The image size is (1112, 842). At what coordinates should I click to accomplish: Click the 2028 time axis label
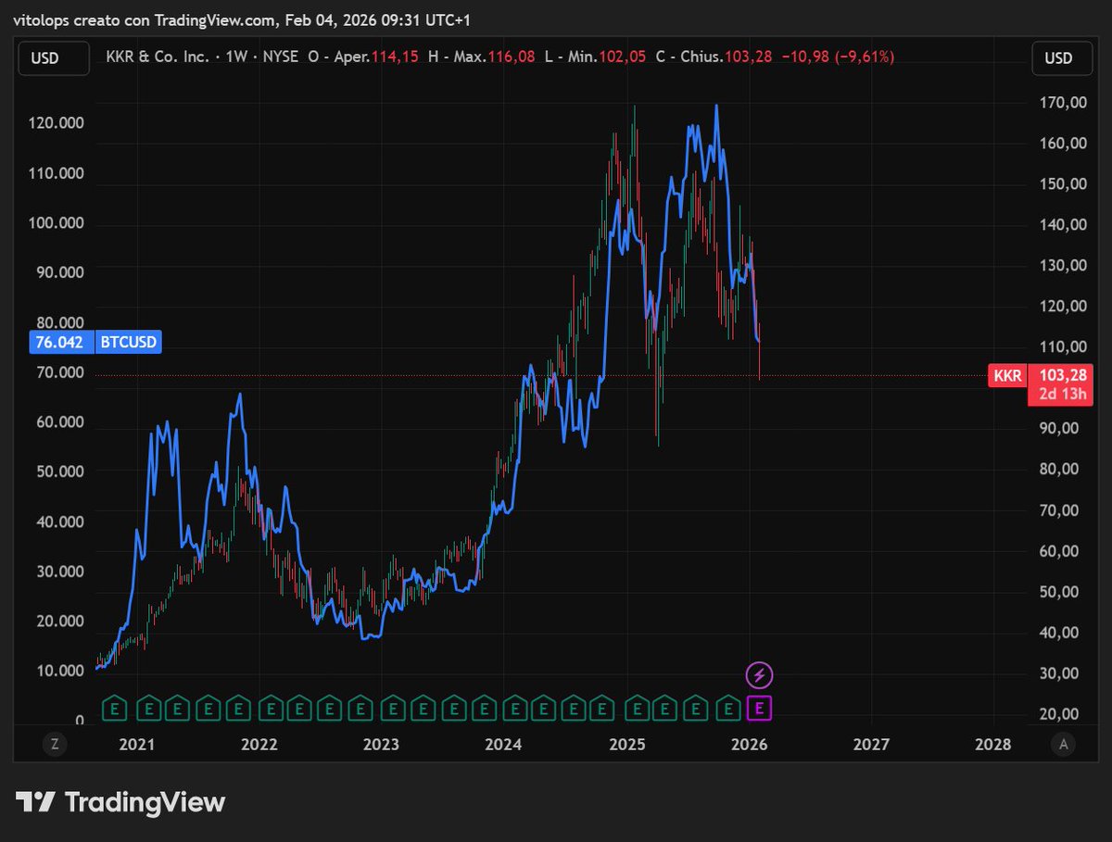tap(994, 744)
